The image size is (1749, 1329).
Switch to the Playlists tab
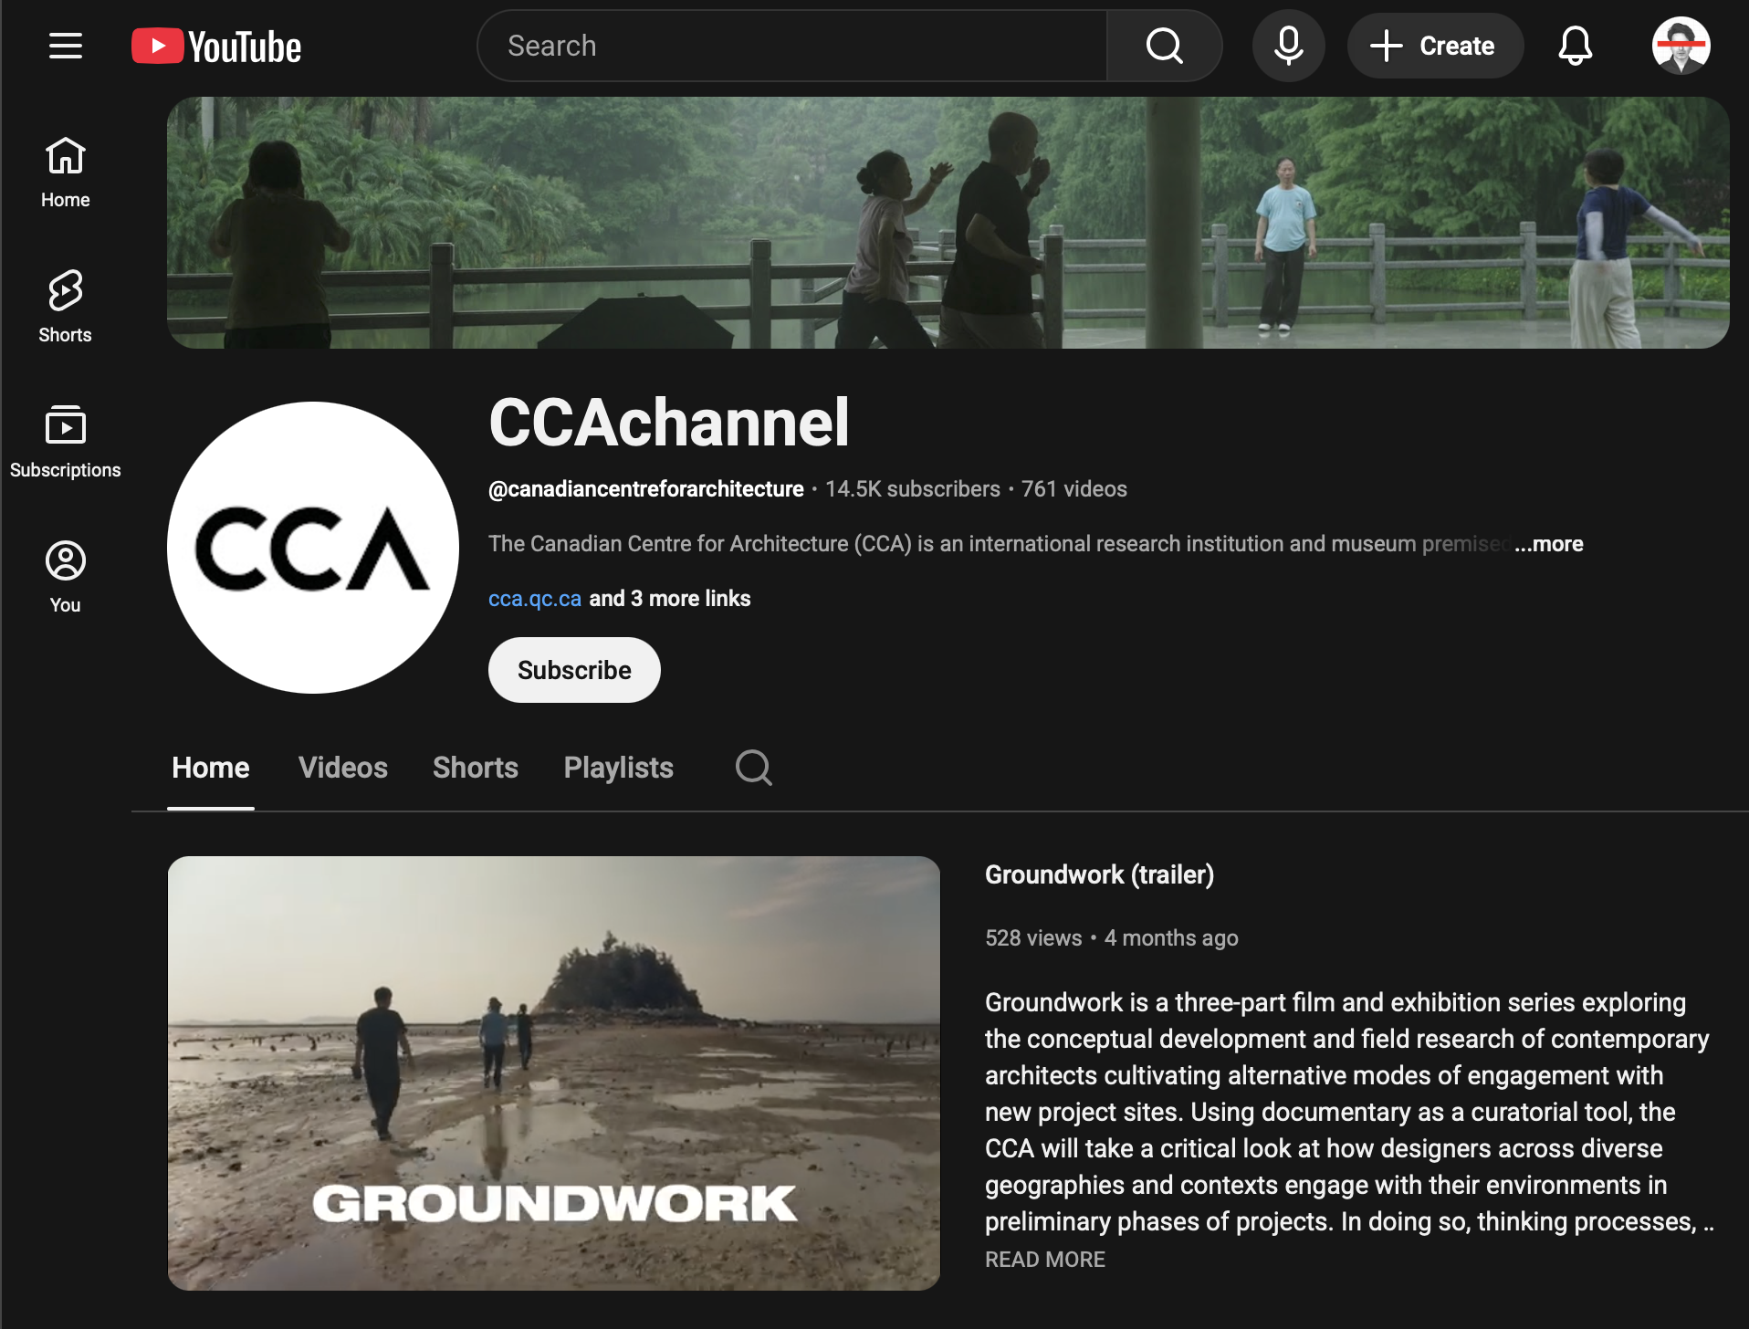[x=618, y=768]
